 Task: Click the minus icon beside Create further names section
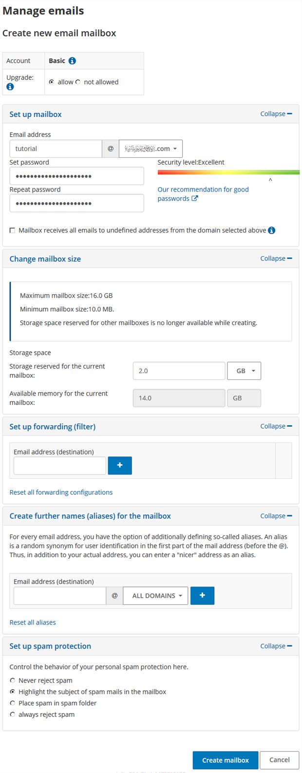point(290,515)
